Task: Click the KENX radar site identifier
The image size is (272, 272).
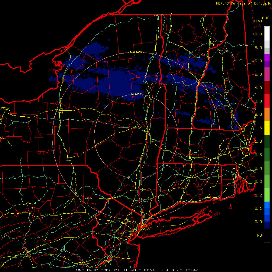Action: [150, 270]
